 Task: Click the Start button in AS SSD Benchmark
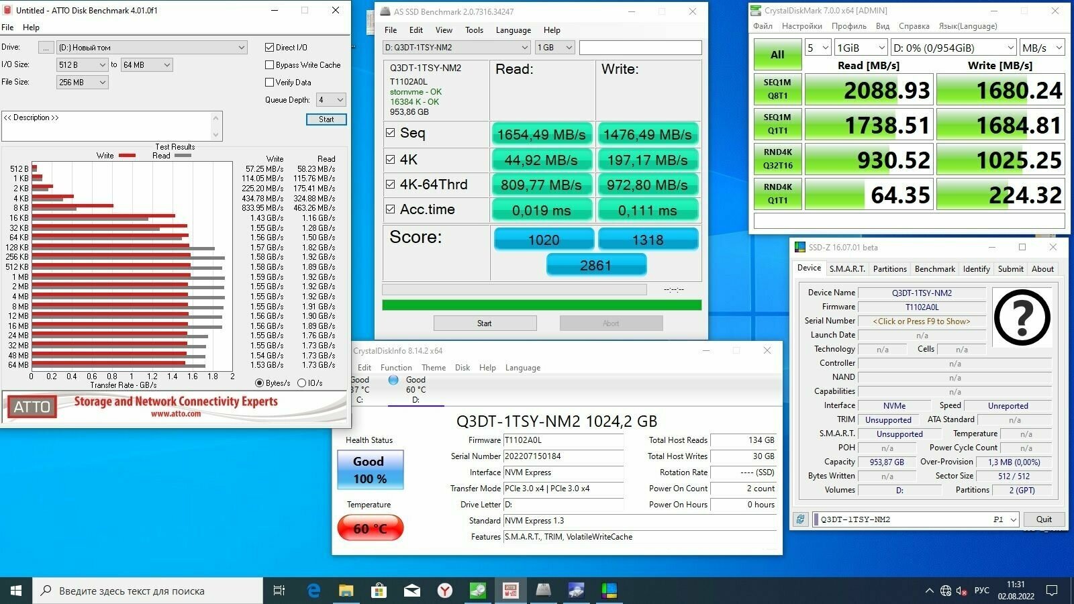pos(485,323)
